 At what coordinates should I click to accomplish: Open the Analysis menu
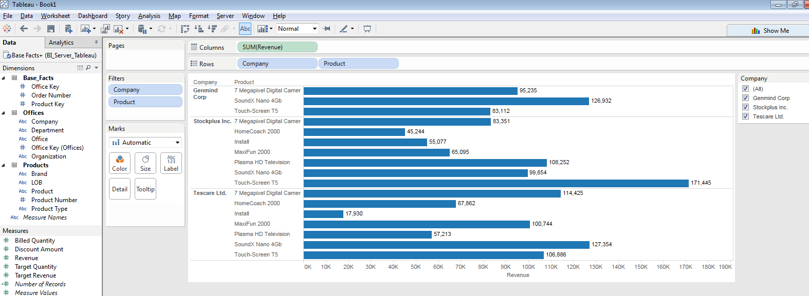click(149, 16)
